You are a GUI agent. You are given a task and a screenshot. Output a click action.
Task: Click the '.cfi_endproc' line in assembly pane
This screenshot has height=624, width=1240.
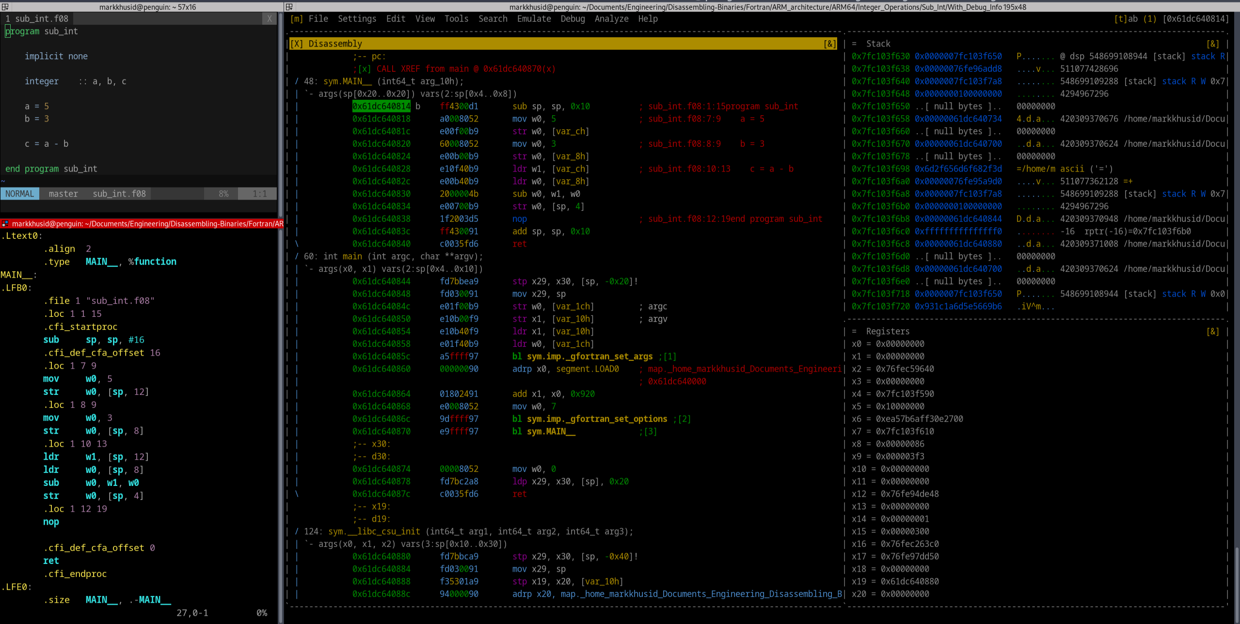pos(75,574)
